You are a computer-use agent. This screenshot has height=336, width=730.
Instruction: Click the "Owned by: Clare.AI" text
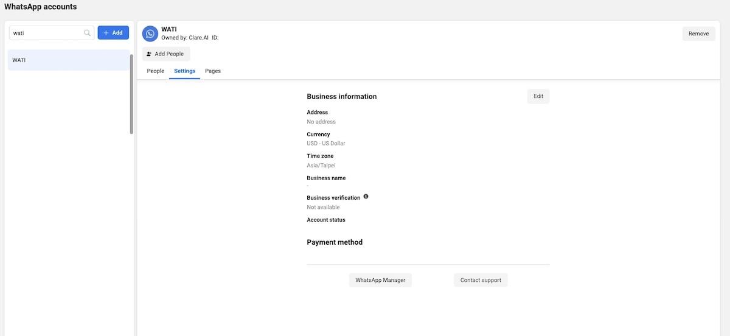coord(185,38)
